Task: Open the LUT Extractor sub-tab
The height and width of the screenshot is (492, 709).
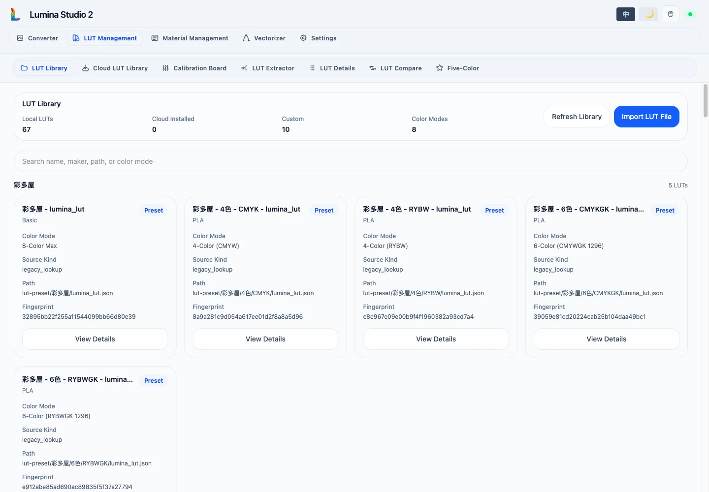Action: pyautogui.click(x=268, y=68)
